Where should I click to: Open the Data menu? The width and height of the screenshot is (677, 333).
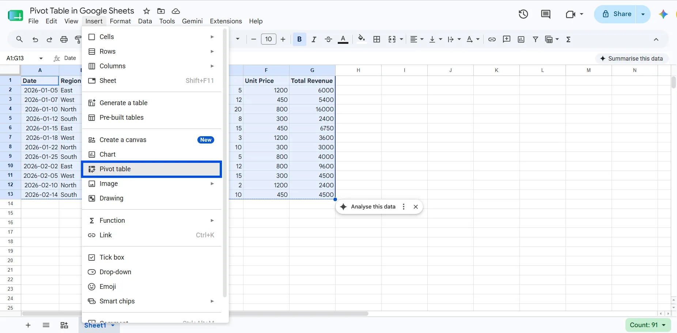145,21
